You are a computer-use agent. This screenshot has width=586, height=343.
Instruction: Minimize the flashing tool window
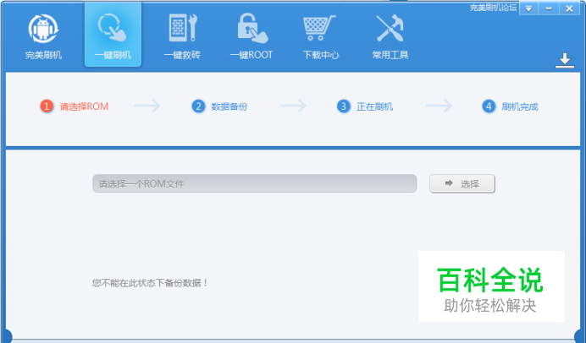549,8
